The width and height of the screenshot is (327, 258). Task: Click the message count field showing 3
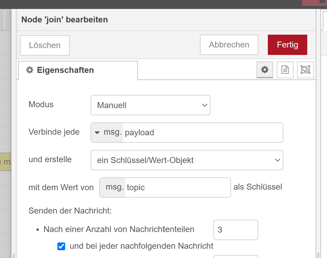(x=236, y=230)
